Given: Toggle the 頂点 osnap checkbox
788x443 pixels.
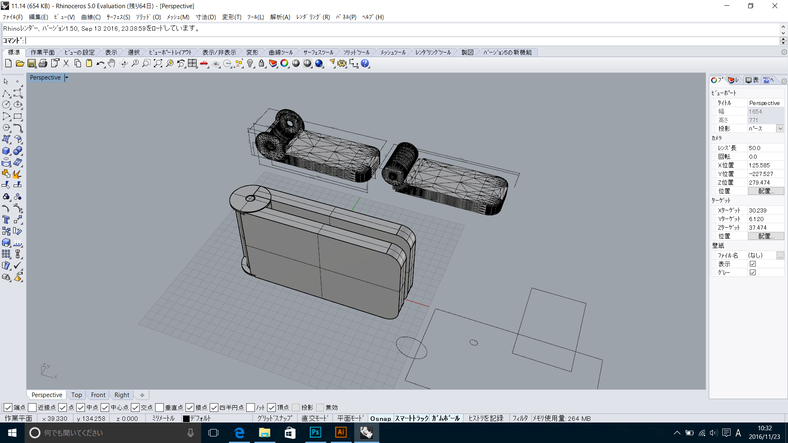Looking at the screenshot, I should [x=271, y=407].
